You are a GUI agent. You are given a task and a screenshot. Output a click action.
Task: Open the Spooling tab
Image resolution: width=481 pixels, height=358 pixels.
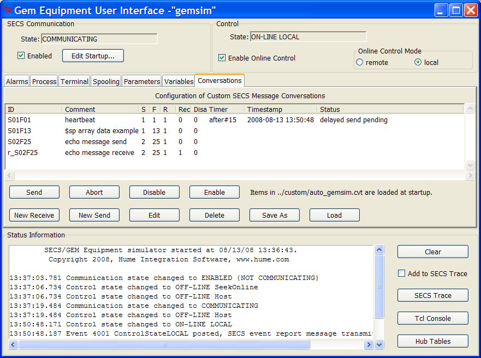(106, 81)
